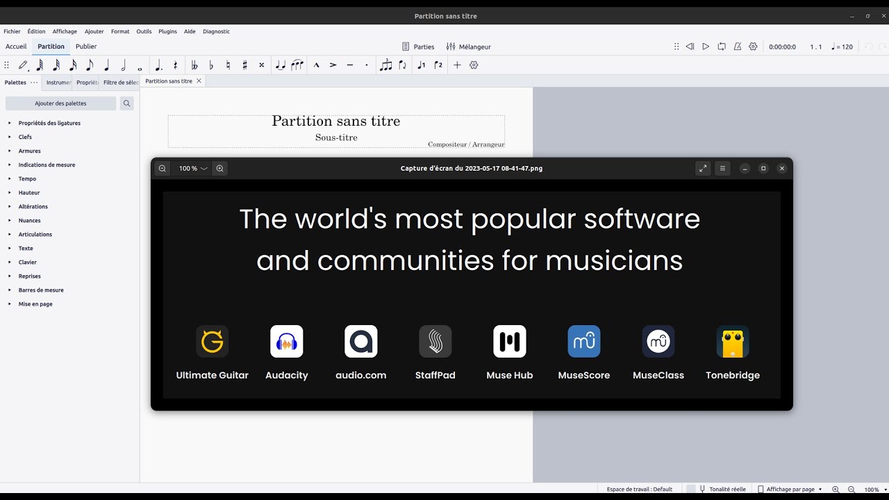This screenshot has height=500, width=889.
Task: Apply the double flat accidental
Action: click(x=194, y=65)
